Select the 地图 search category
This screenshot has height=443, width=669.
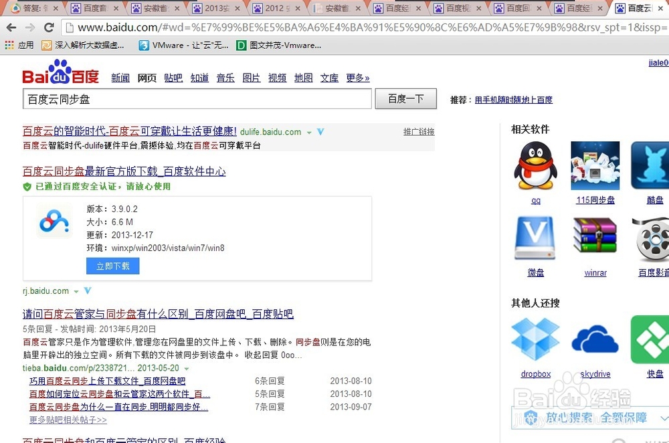(303, 78)
